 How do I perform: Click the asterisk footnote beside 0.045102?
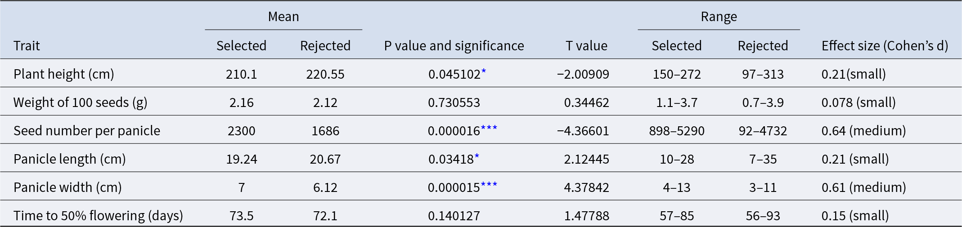[x=484, y=71]
